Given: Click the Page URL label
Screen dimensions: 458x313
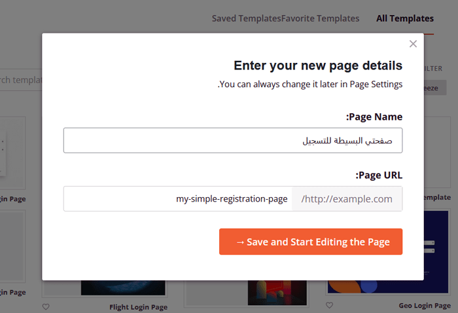Looking at the screenshot, I should pos(379,175).
